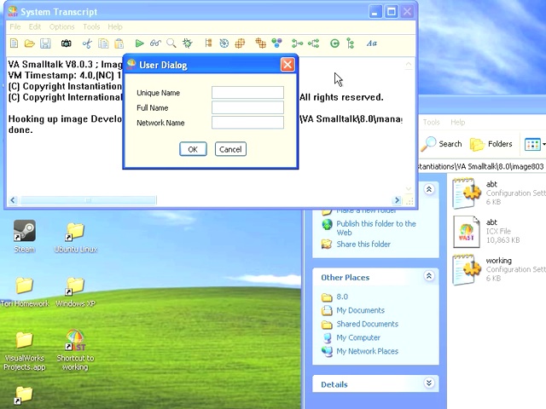The width and height of the screenshot is (546, 409).
Task: Select the abt ICX file
Action: 486,231
